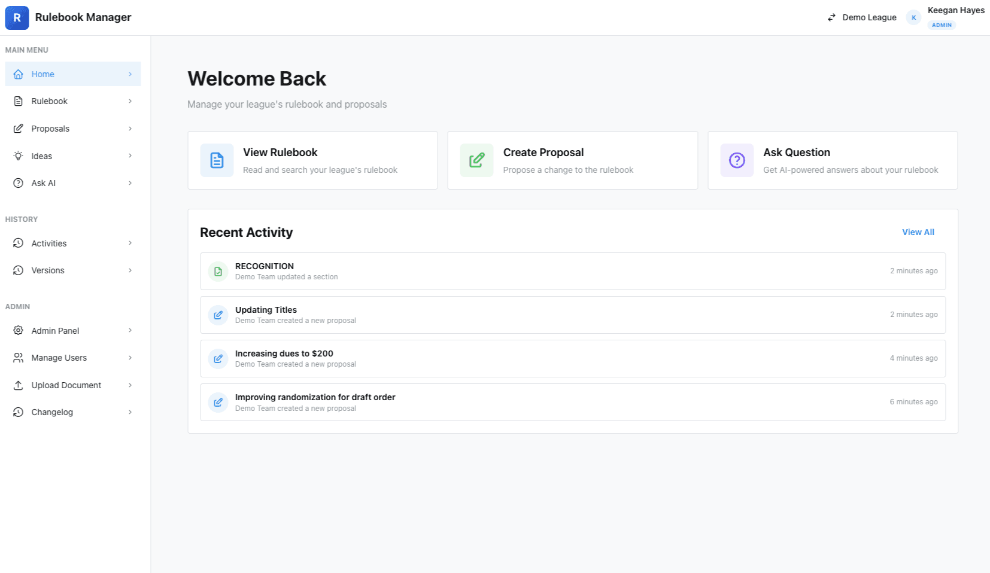990x573 pixels.
Task: Select the Home icon in sidebar
Action: tap(18, 74)
